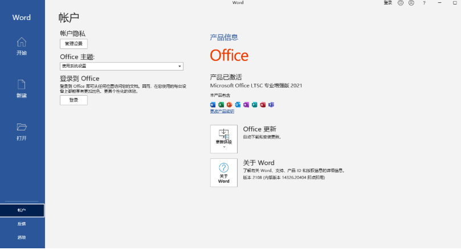Click the Microsoft Office LTSC 2021 text

coord(256,85)
